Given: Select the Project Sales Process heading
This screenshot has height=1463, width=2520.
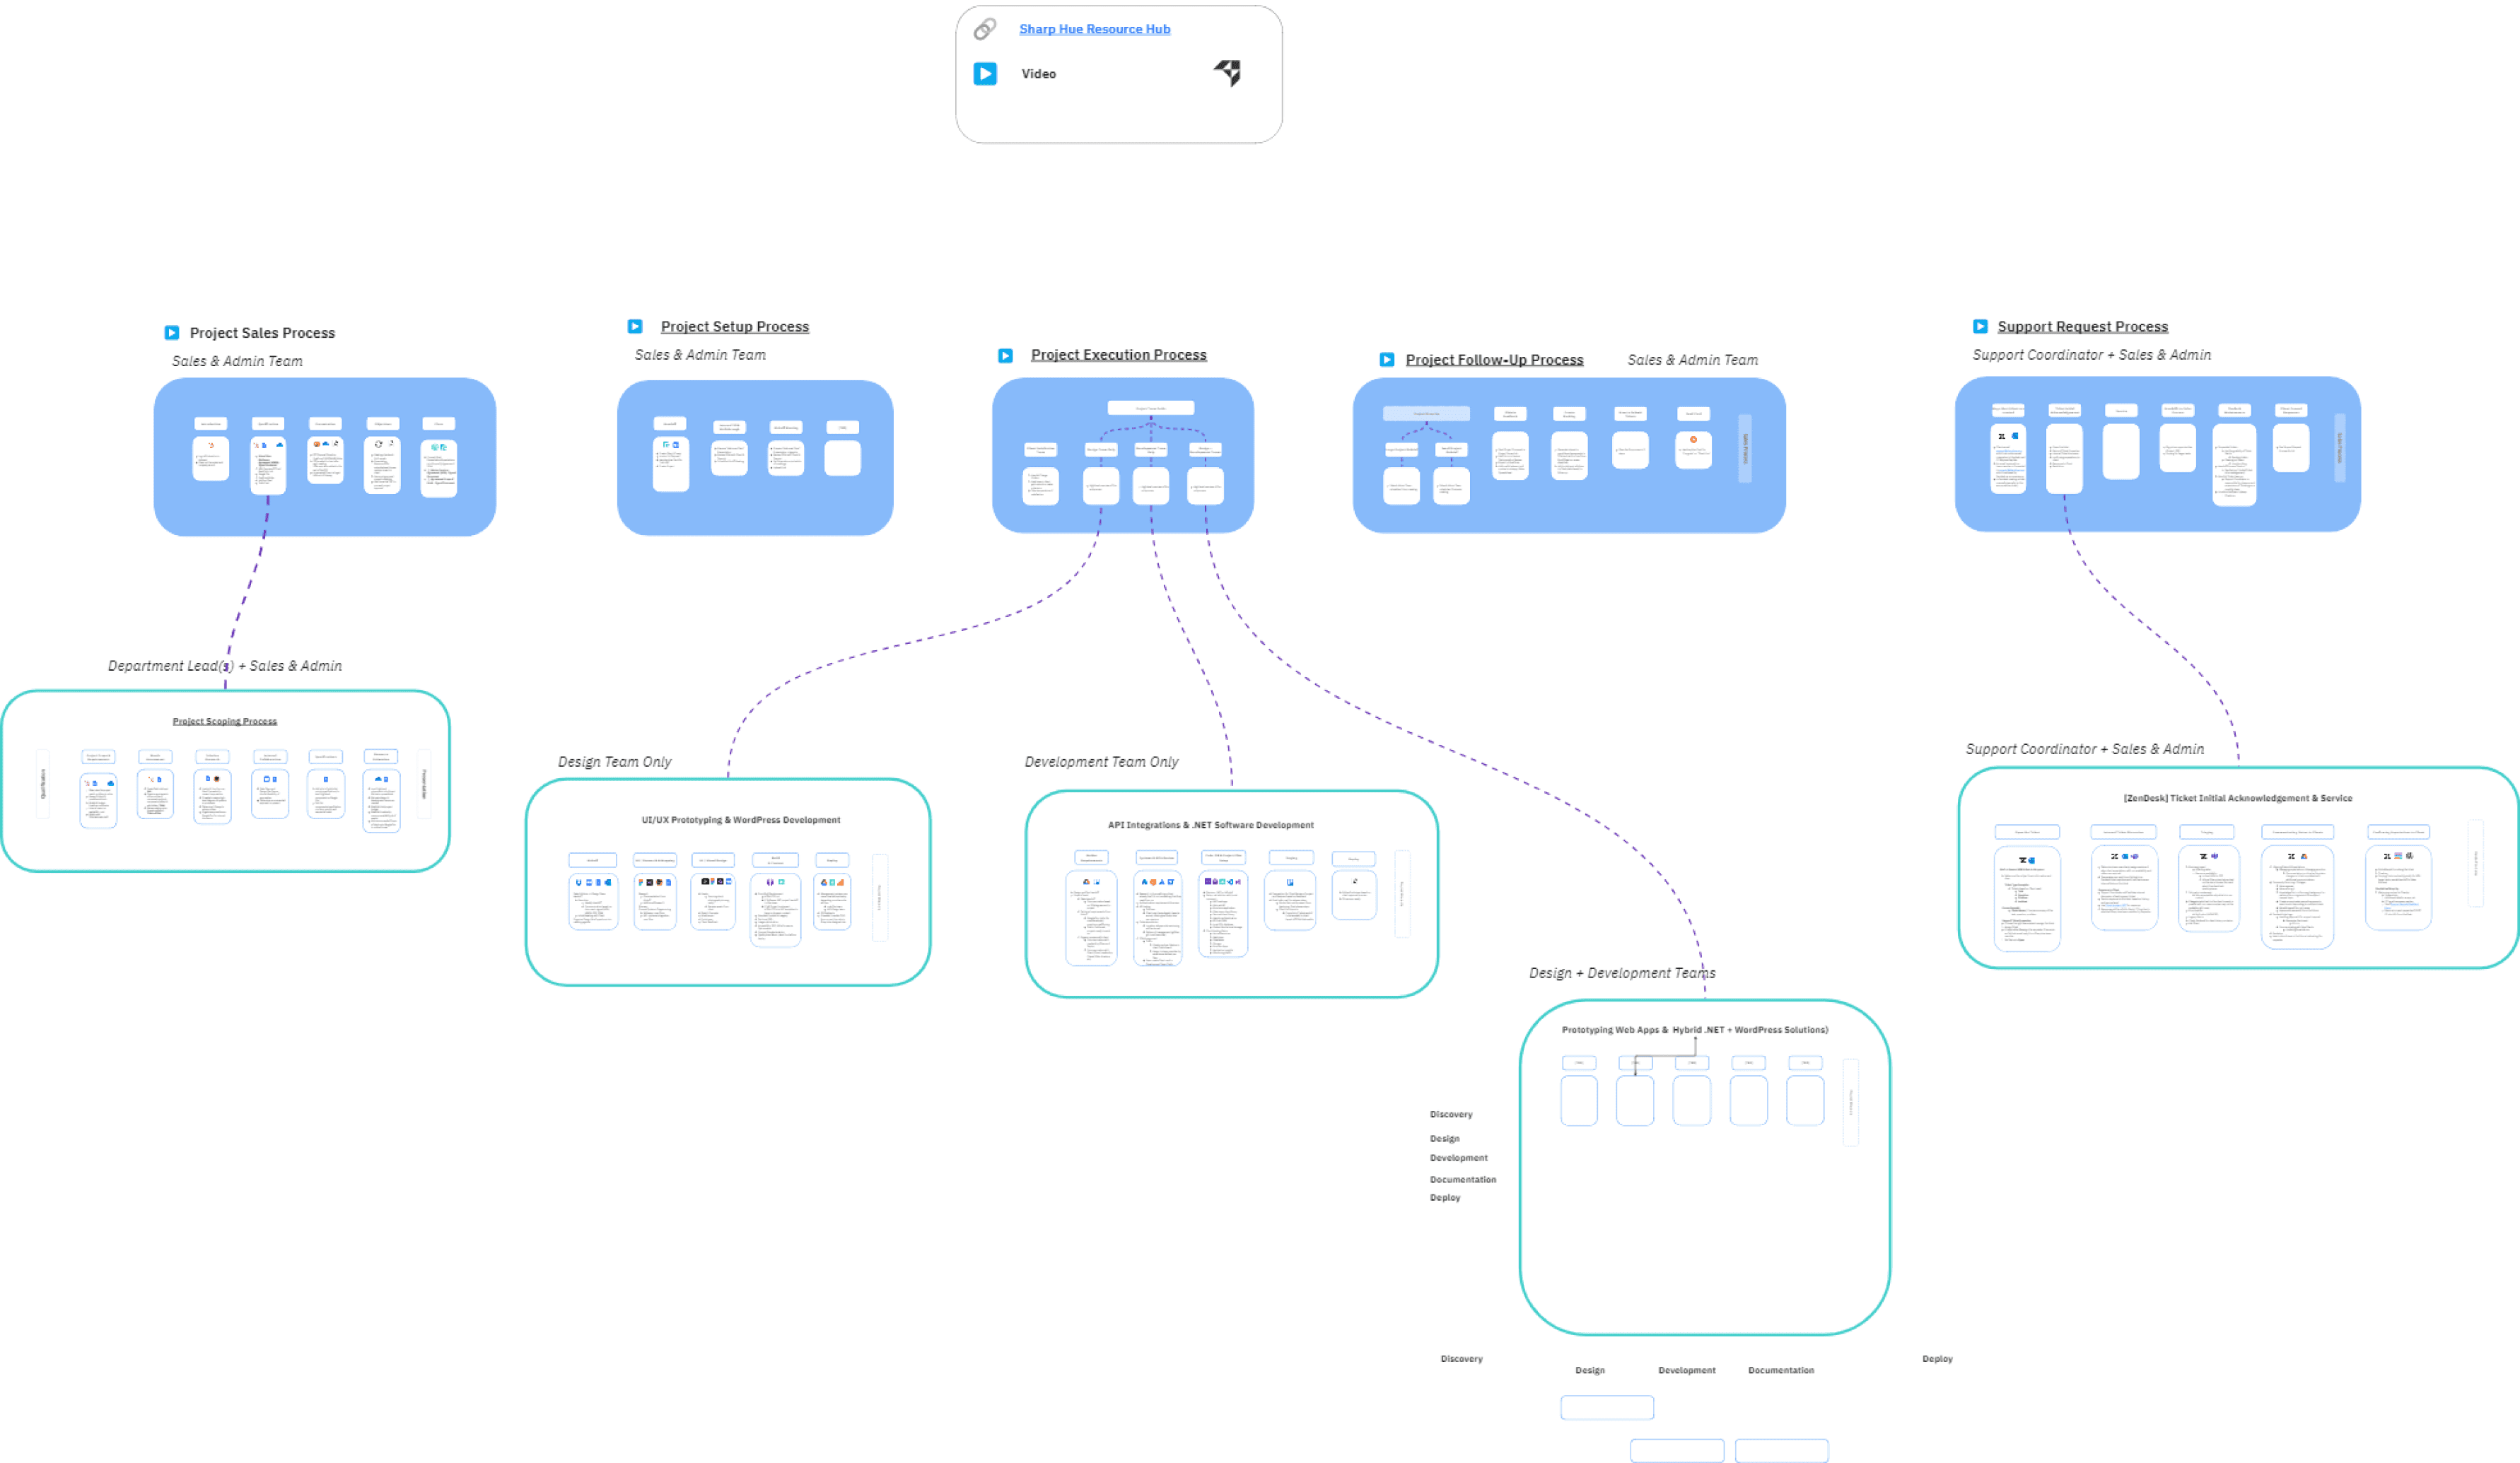Looking at the screenshot, I should pos(262,333).
